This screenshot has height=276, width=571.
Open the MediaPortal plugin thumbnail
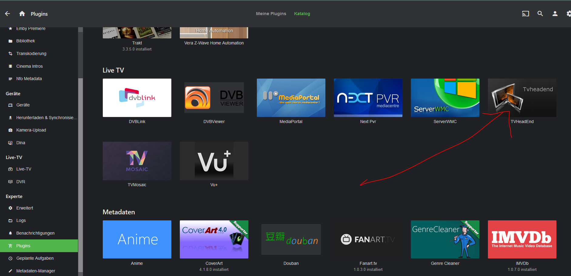(291, 98)
